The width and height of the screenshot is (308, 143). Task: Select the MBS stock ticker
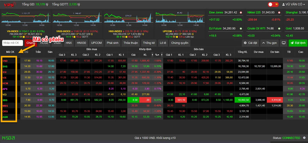tap(5, 106)
